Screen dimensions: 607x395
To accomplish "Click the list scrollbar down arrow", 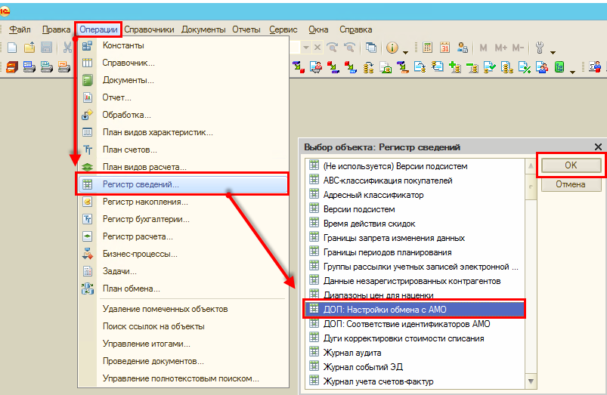I will (531, 381).
